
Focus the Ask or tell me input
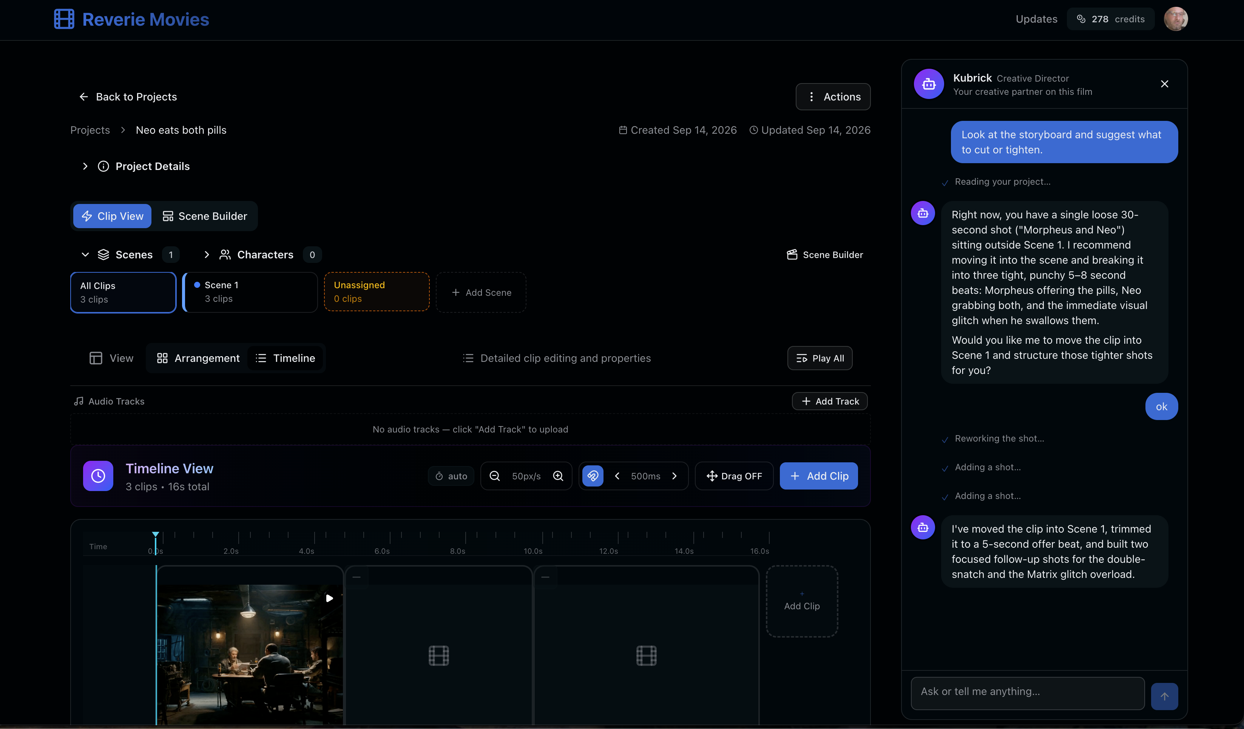coord(1027,693)
